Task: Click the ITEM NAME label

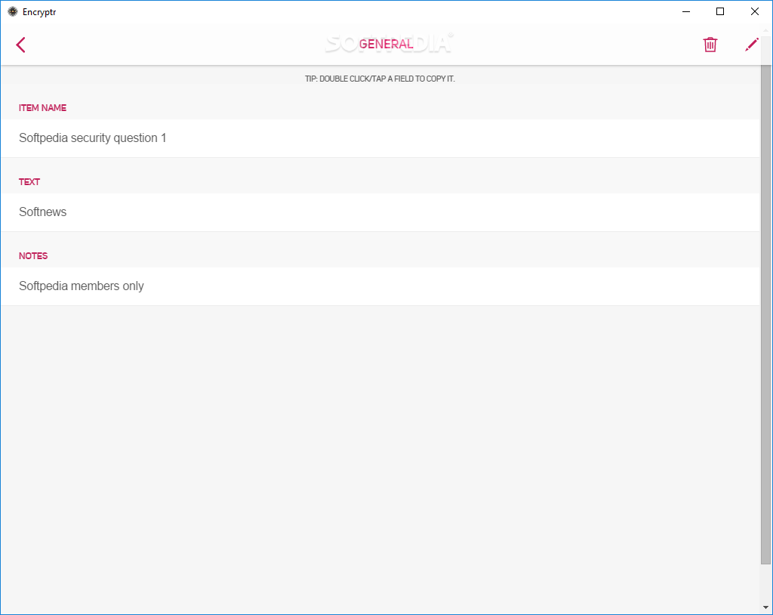Action: 42,107
